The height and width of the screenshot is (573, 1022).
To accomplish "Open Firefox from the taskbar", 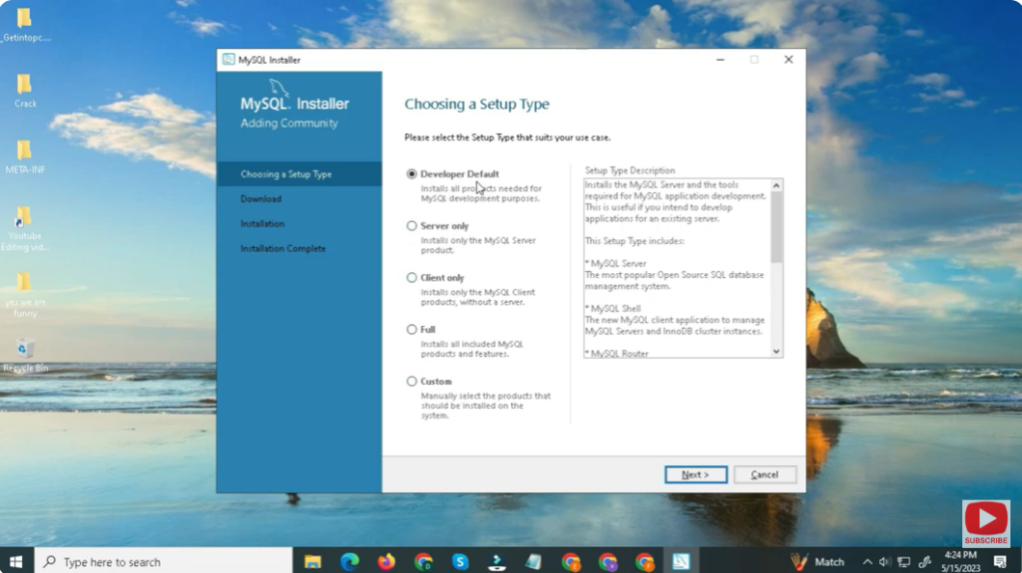I will coord(386,561).
